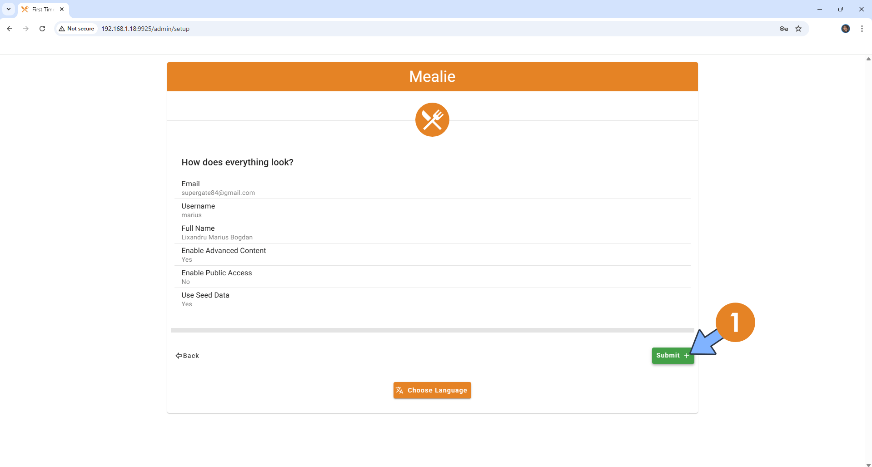872x467 pixels.
Task: Click the name Lixandru Marius Bogdan
Action: tap(217, 237)
